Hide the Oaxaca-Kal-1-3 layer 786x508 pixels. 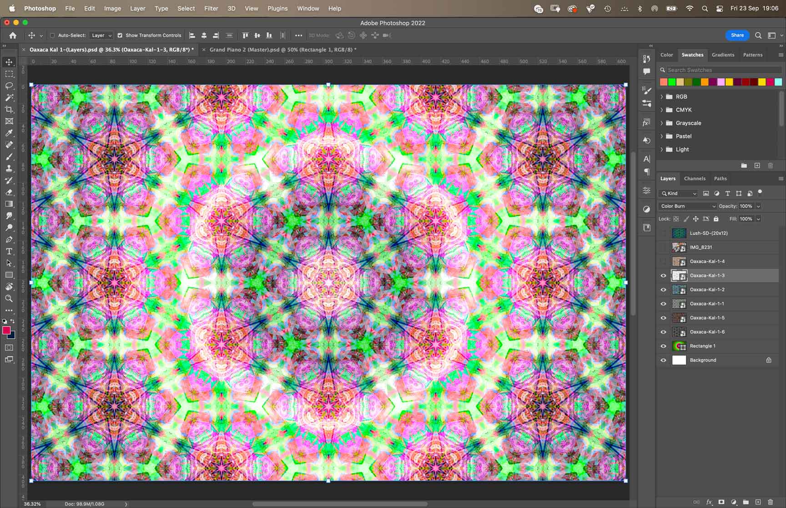click(x=663, y=276)
